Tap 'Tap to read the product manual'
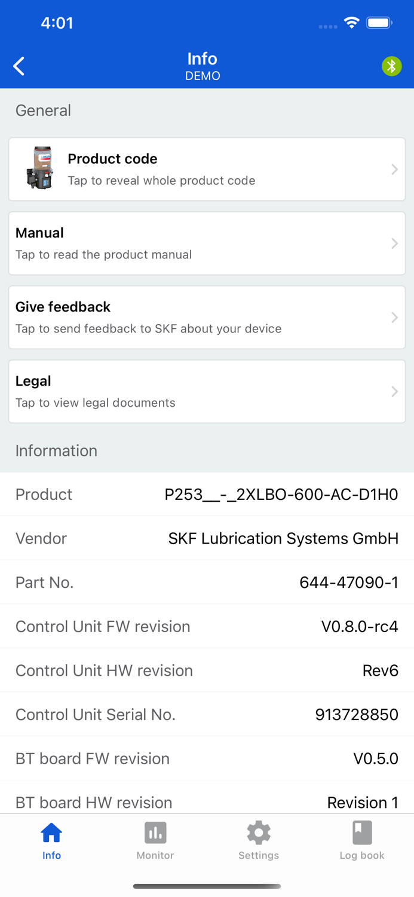The height and width of the screenshot is (897, 414). click(x=103, y=255)
